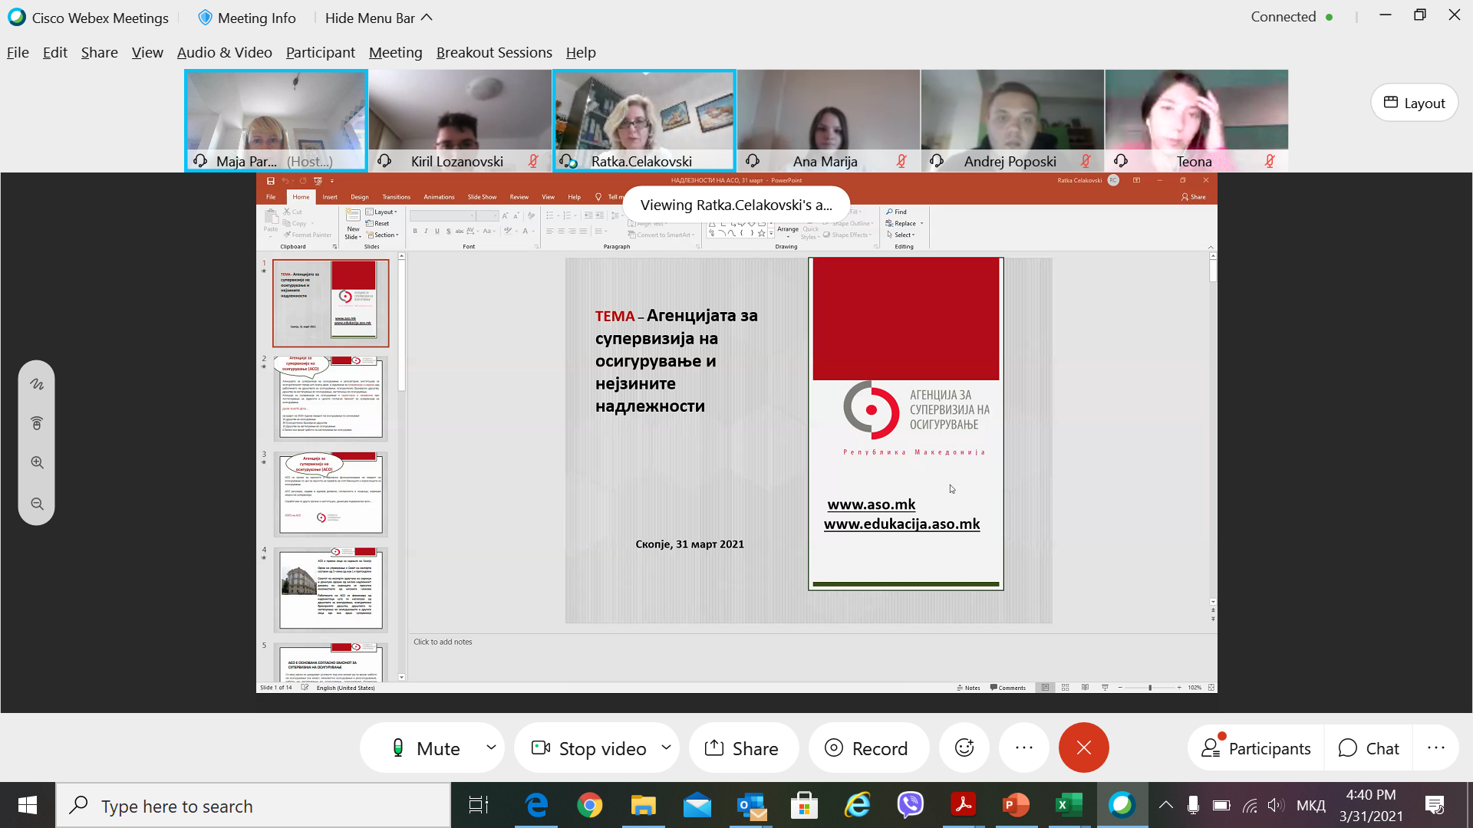Open panel options ellipsis next to Chat
Viewport: 1473px width, 828px height.
point(1436,747)
